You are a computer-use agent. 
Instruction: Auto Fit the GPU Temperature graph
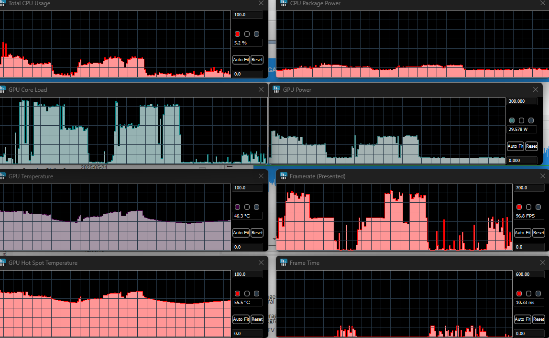[241, 233]
